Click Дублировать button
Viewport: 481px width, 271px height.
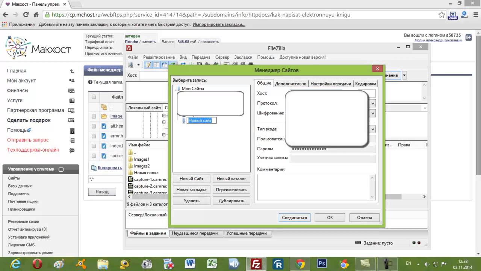[231, 201]
